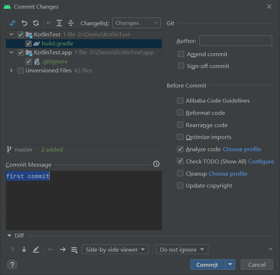Screen dimensions: 280x275
Task: Click the '42 files' count text
Action: point(83,71)
